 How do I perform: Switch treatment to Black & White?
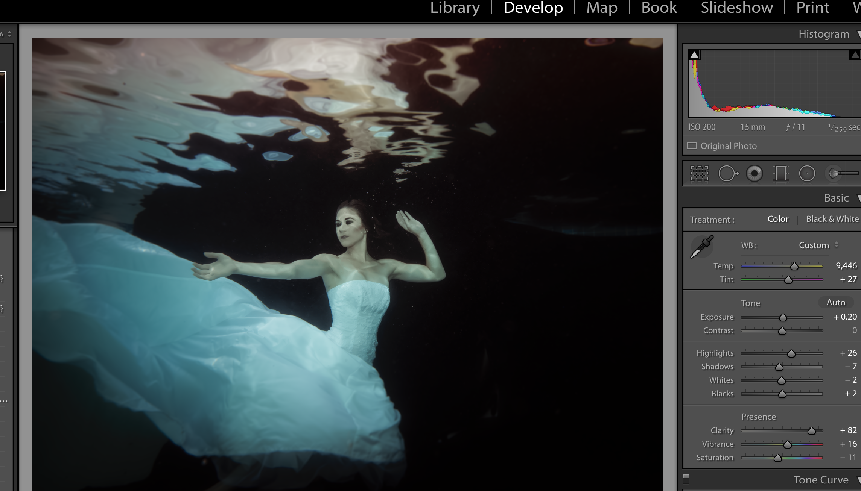[x=832, y=219]
